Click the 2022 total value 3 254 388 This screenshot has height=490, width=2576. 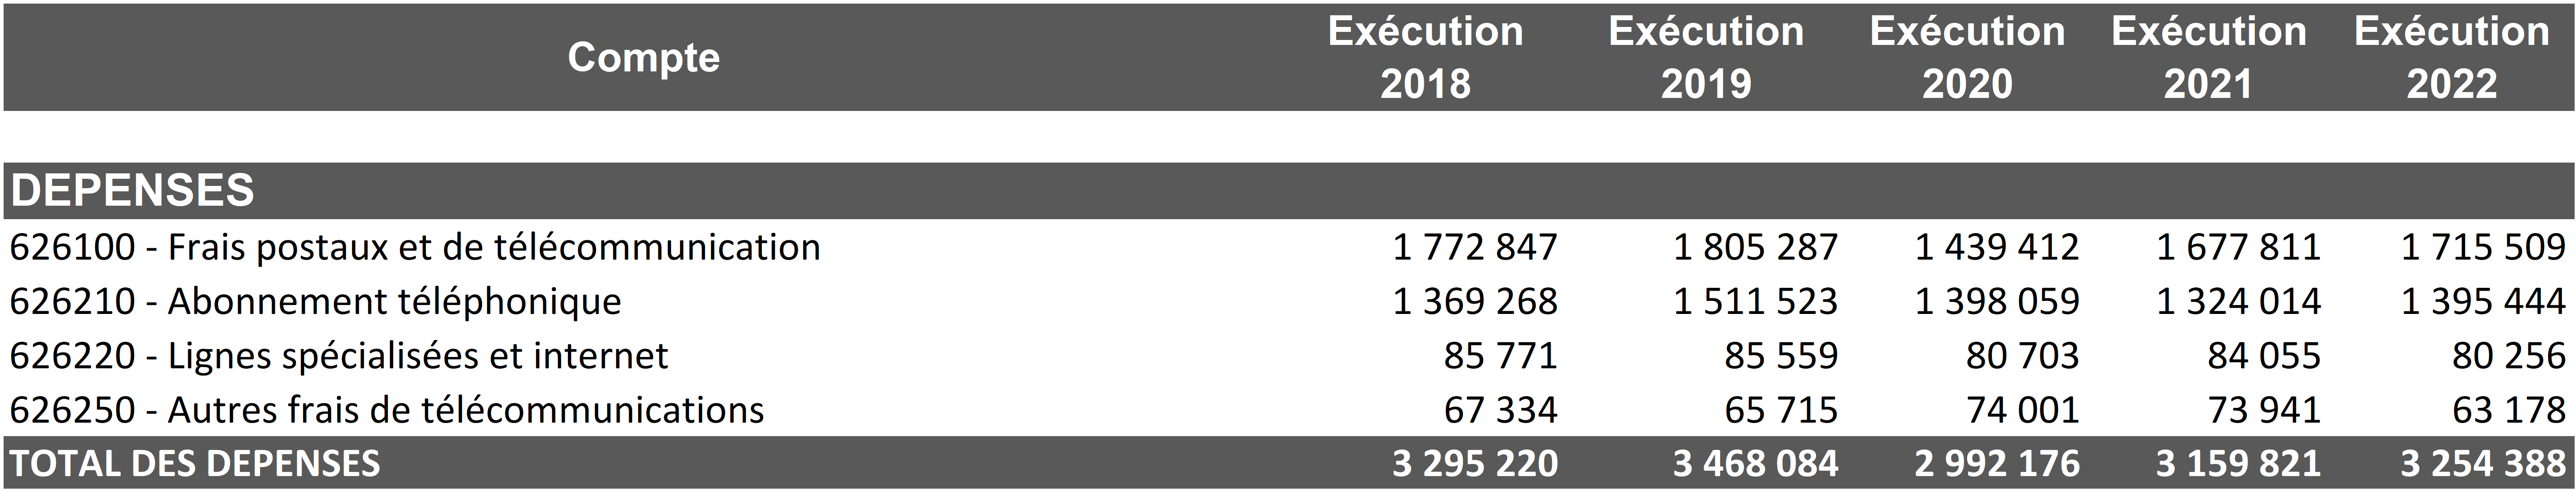[x=2483, y=464]
